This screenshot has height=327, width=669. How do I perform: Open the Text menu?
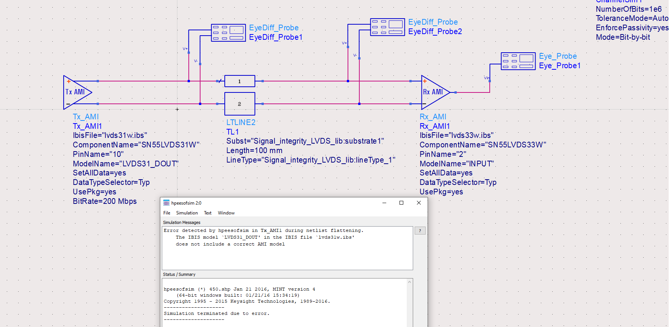point(208,213)
